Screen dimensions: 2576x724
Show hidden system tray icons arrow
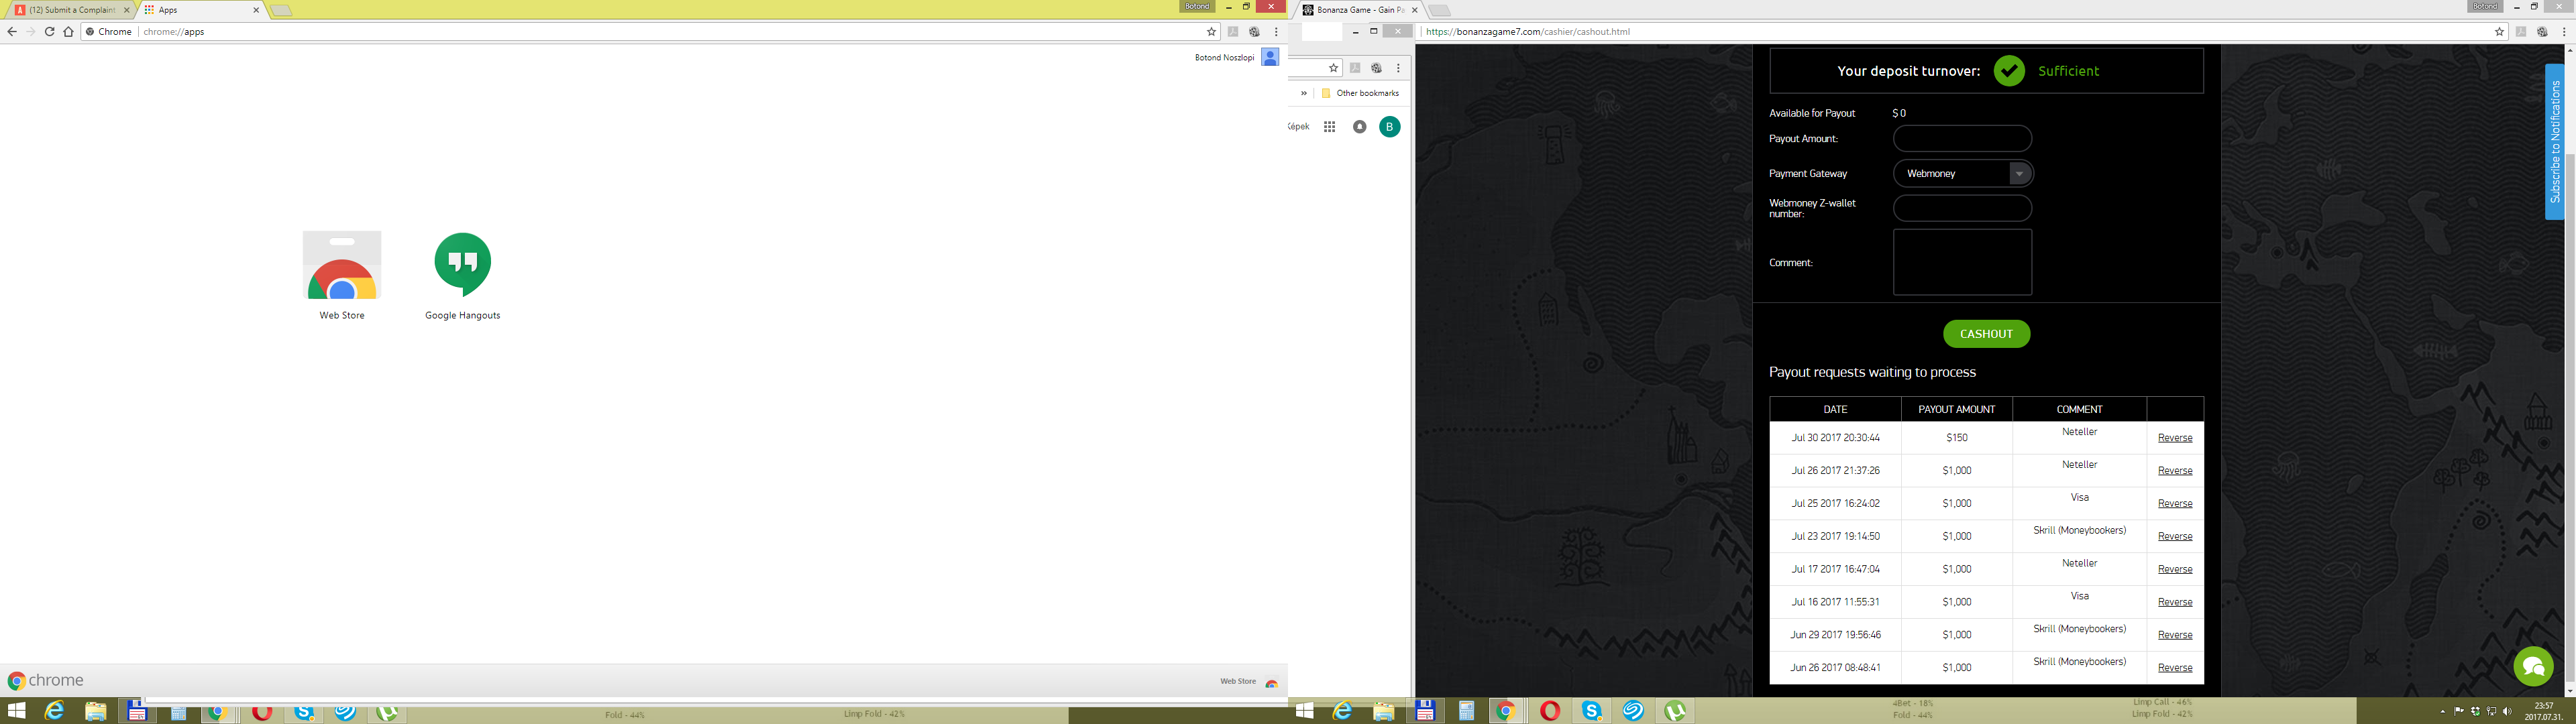2443,712
